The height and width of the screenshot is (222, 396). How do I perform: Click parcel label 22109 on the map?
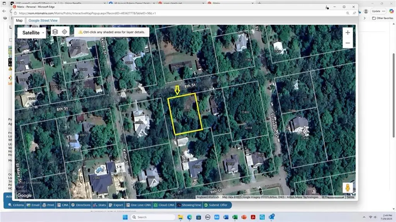point(196,167)
